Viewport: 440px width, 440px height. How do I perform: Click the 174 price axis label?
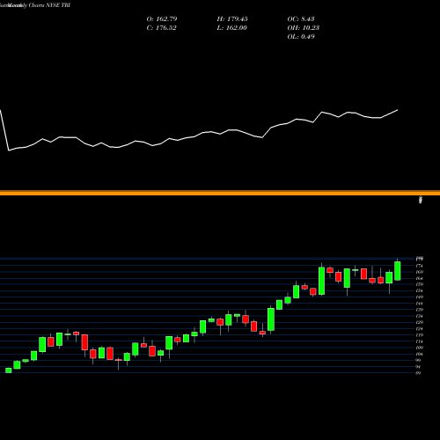(419, 266)
